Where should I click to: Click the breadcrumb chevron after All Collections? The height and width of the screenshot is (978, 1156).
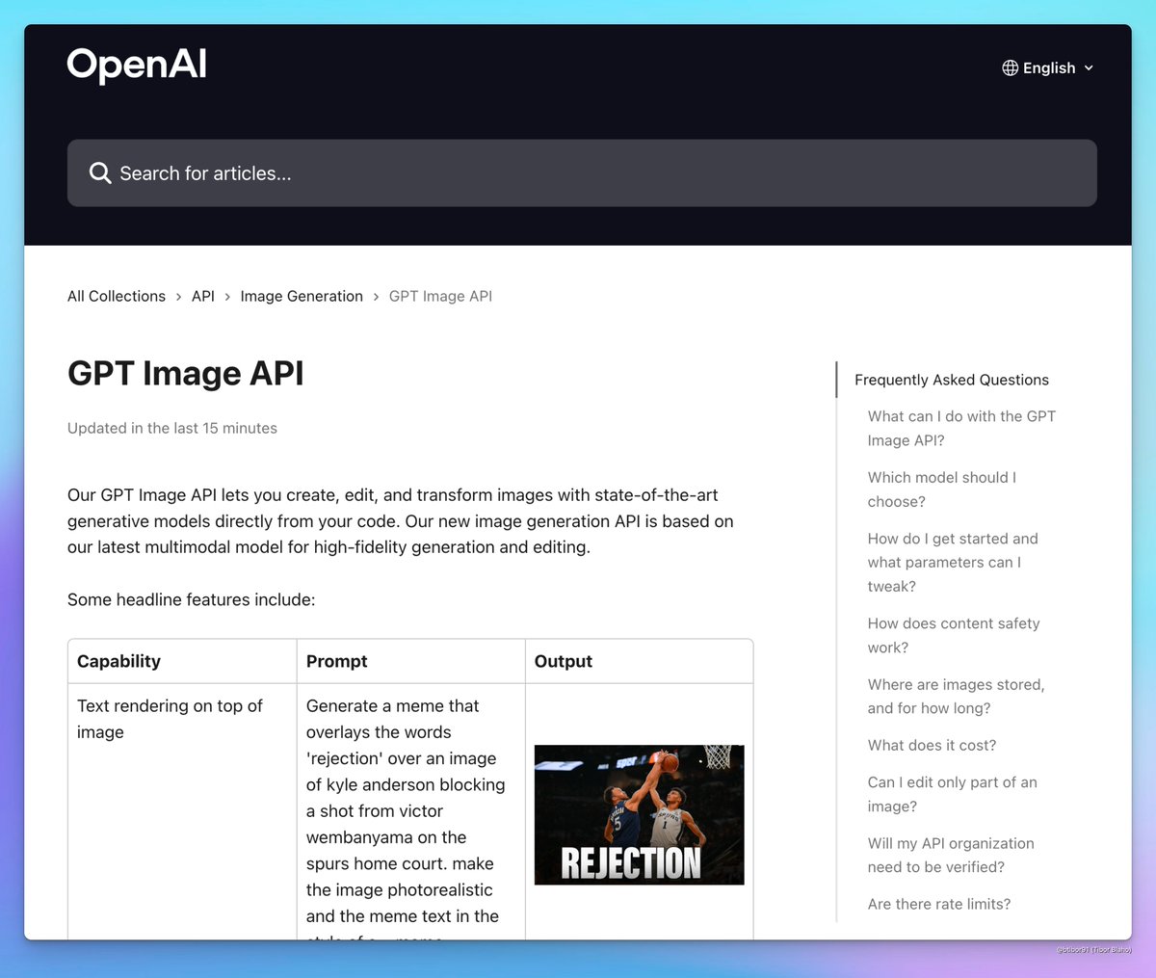pos(178,297)
